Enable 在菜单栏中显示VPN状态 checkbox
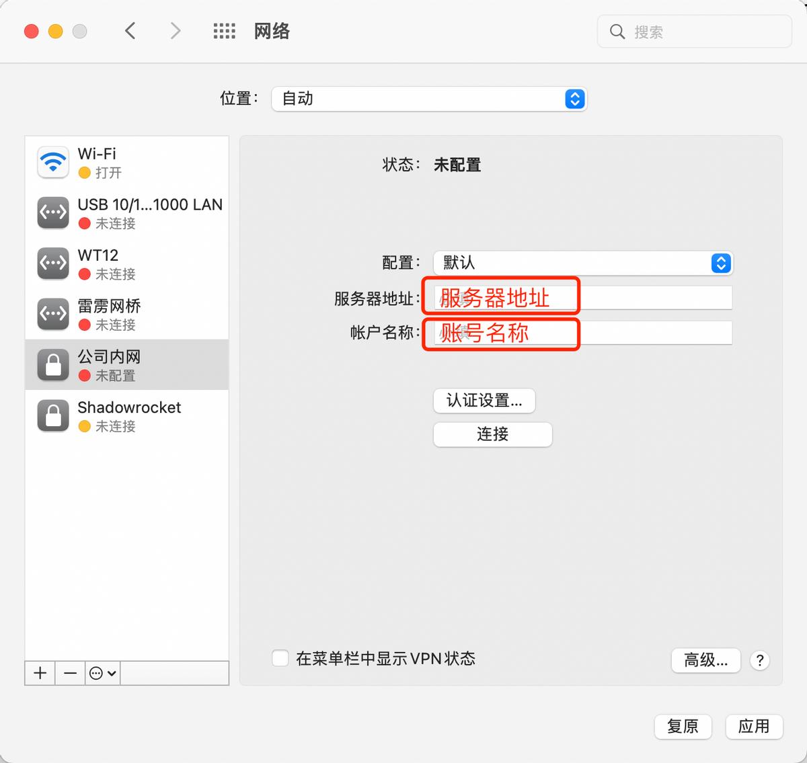 pyautogui.click(x=280, y=659)
